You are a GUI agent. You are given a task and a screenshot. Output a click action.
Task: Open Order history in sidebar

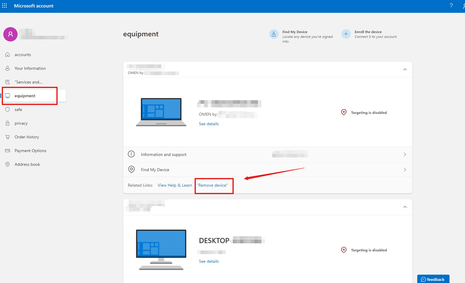(x=27, y=137)
